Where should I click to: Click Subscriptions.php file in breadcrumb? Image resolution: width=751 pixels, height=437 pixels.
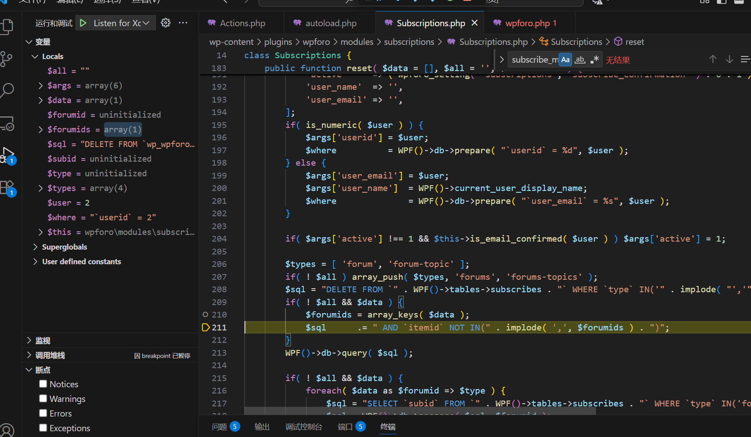(493, 42)
